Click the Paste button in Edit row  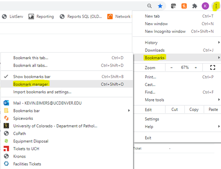(x=213, y=109)
